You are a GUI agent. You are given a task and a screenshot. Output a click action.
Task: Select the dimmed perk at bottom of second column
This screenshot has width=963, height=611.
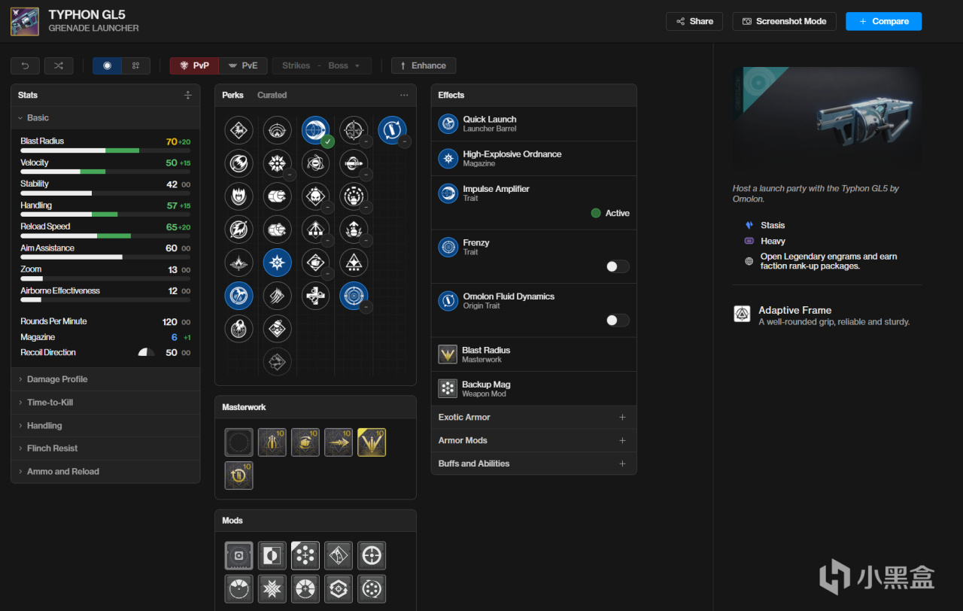(278, 362)
